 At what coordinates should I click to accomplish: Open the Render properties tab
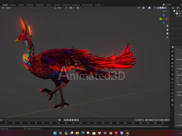pos(172,56)
